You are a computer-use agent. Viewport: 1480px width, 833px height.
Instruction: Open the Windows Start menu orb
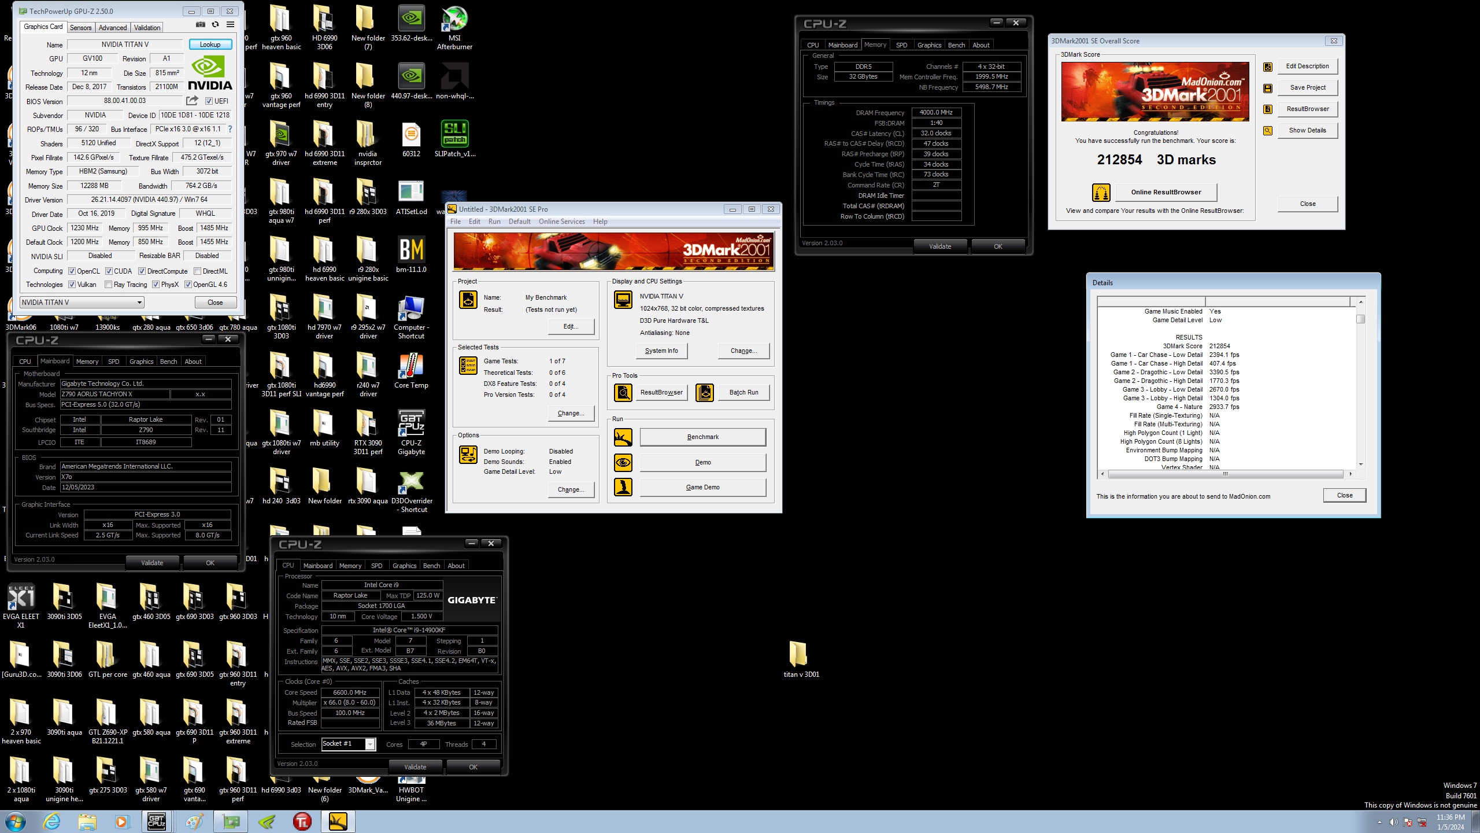15,821
